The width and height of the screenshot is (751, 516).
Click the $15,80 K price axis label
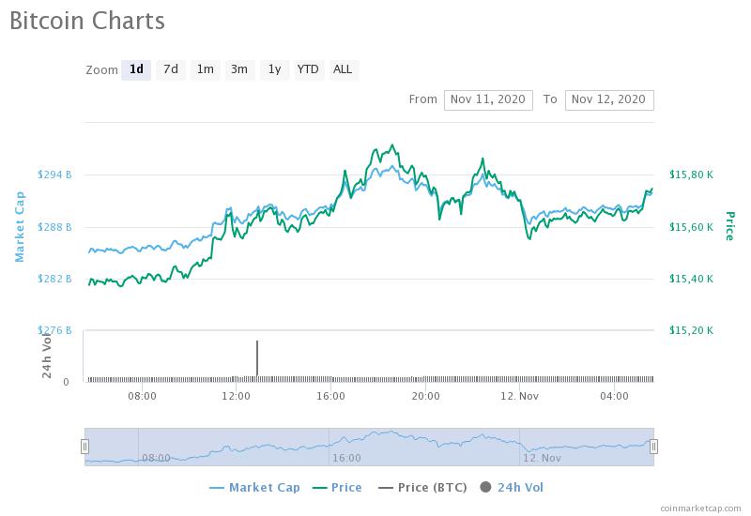[691, 175]
